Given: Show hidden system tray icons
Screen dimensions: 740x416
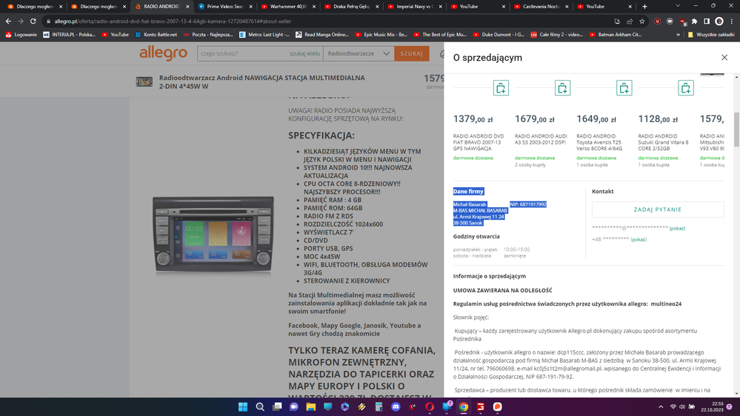Looking at the screenshot, I should coord(661,406).
